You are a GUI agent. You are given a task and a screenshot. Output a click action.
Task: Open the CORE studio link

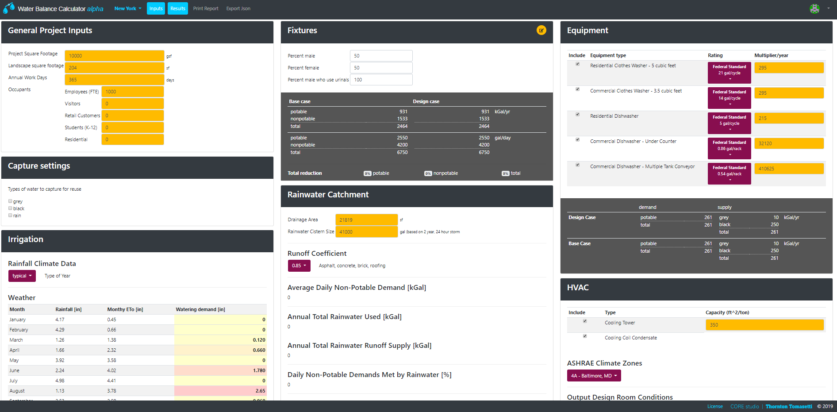tap(745, 406)
